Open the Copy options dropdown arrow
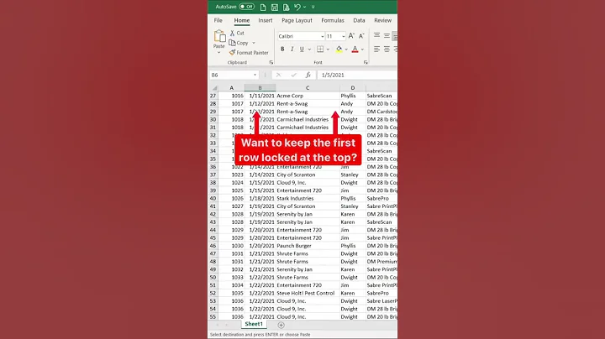This screenshot has width=605, height=339. [254, 43]
